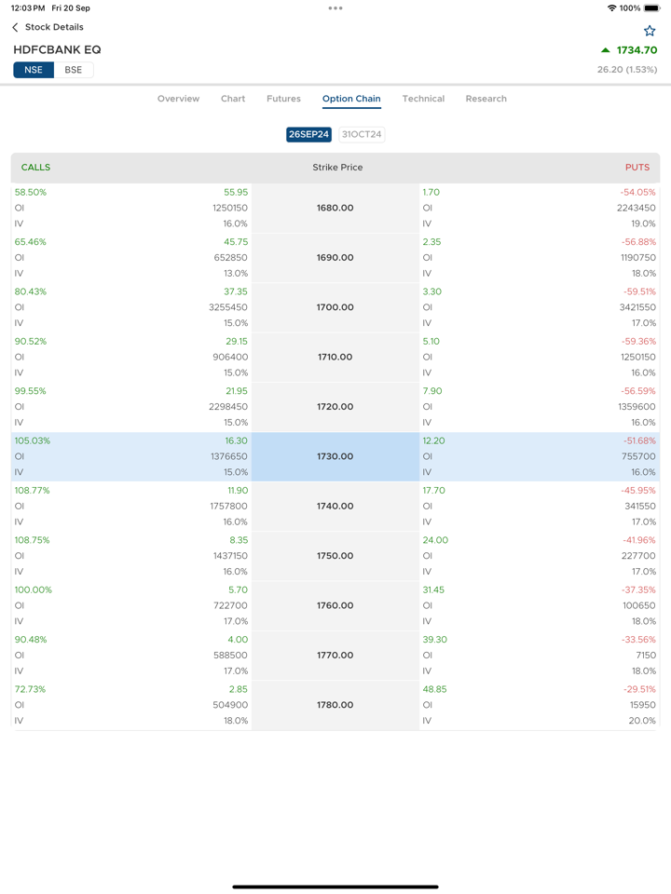The width and height of the screenshot is (671, 894).
Task: Tap the green price-up triangle indicator
Action: click(x=606, y=50)
